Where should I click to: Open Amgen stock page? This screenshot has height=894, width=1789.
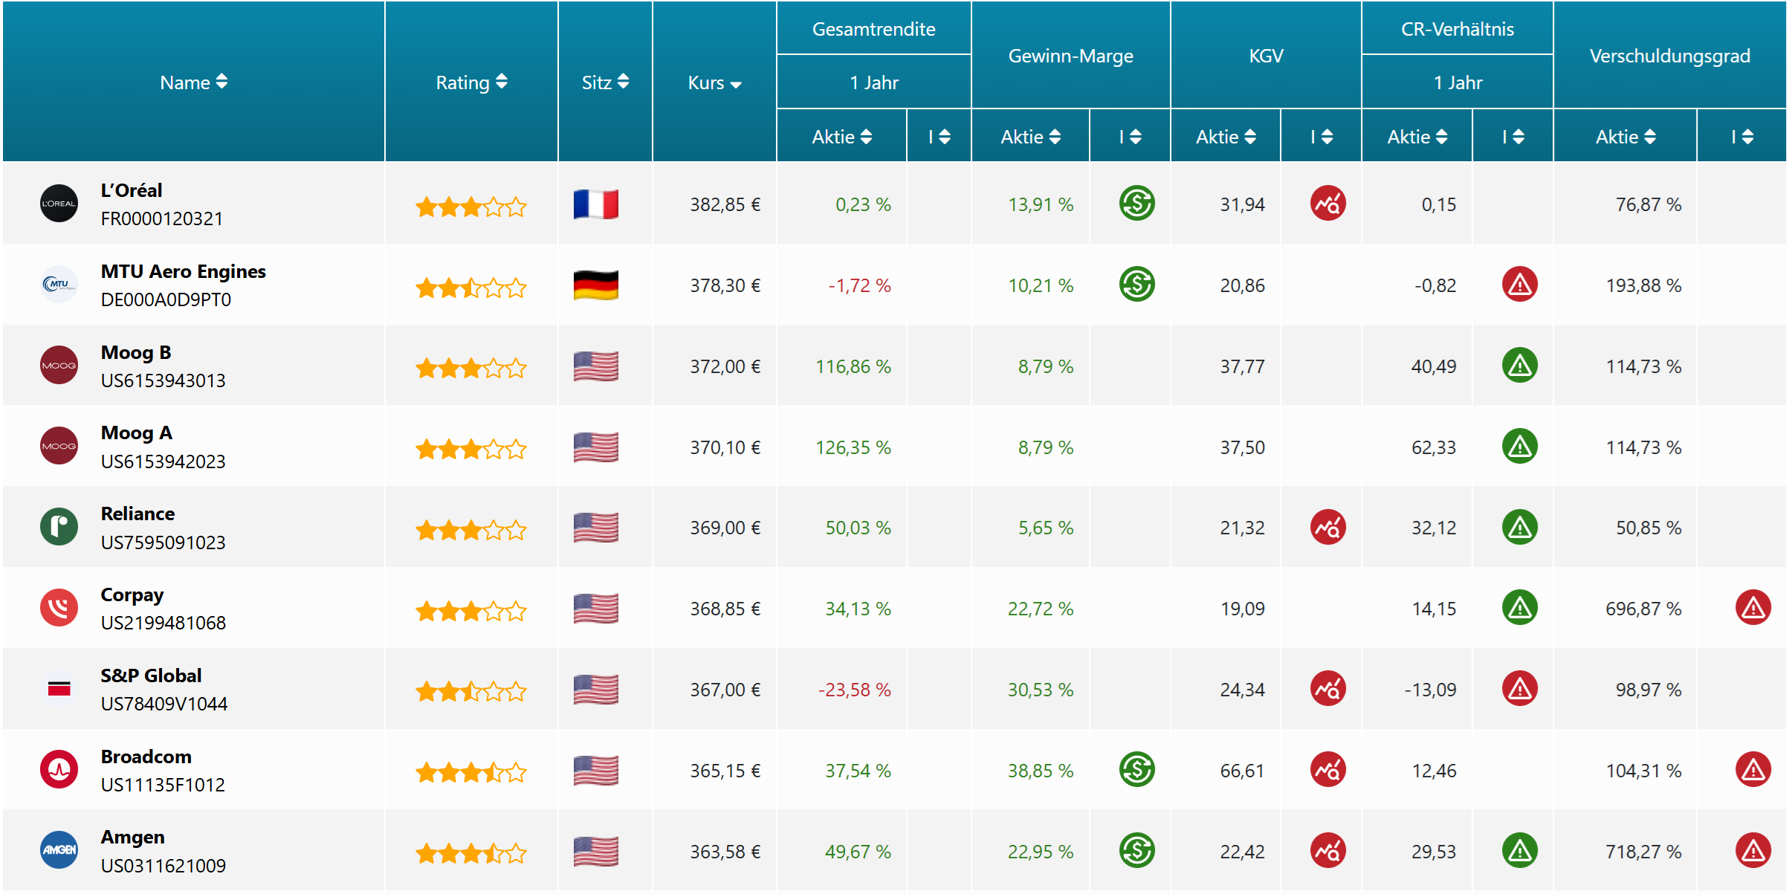(x=132, y=838)
